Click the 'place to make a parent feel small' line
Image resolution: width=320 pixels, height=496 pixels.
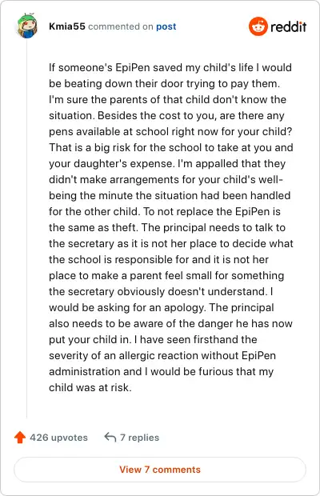166,275
